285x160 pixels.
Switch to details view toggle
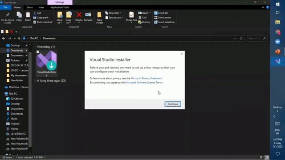tap(261, 157)
